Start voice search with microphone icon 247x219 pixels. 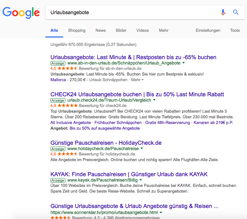[x=223, y=12]
